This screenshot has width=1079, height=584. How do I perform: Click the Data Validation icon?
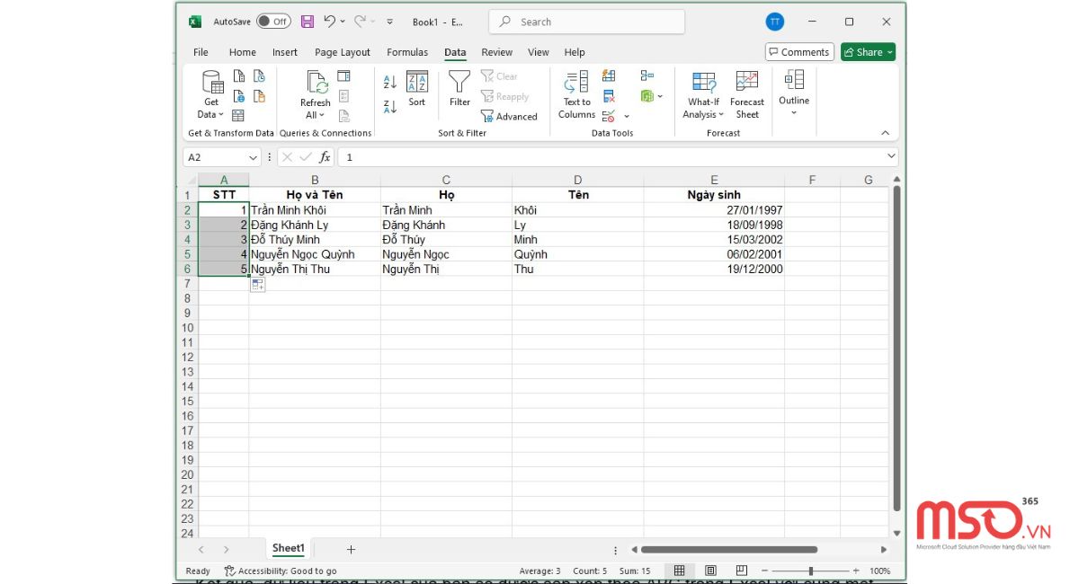tap(609, 116)
